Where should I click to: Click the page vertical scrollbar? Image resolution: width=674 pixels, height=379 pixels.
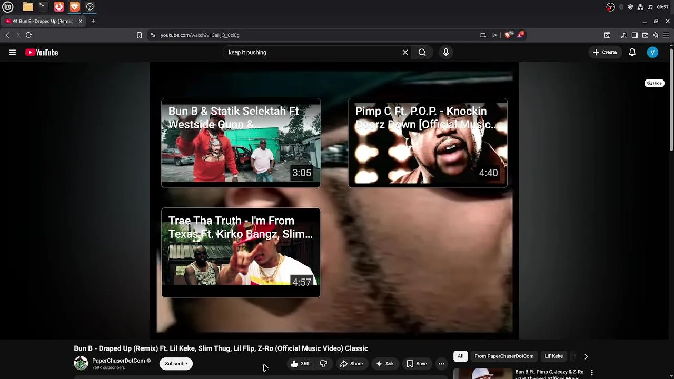click(x=671, y=99)
